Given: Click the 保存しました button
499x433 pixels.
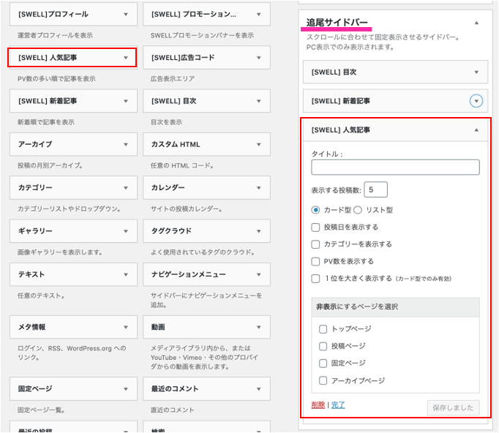Looking at the screenshot, I should pos(453,408).
